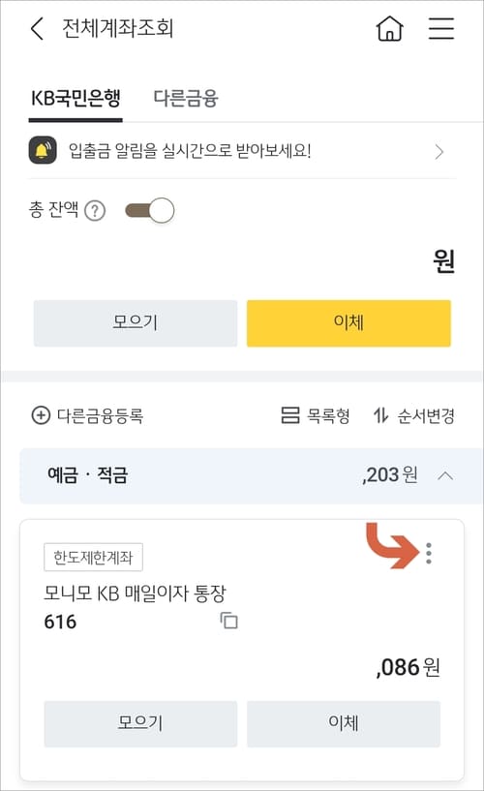Screen dimensions: 484x791
Task: Copy account number with copy icon
Action: (228, 620)
